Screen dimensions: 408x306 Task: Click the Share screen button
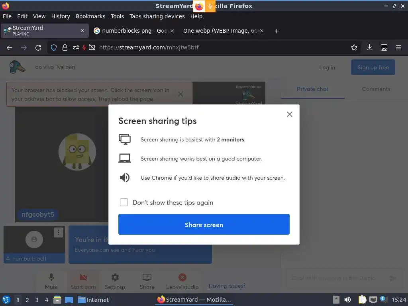204,224
